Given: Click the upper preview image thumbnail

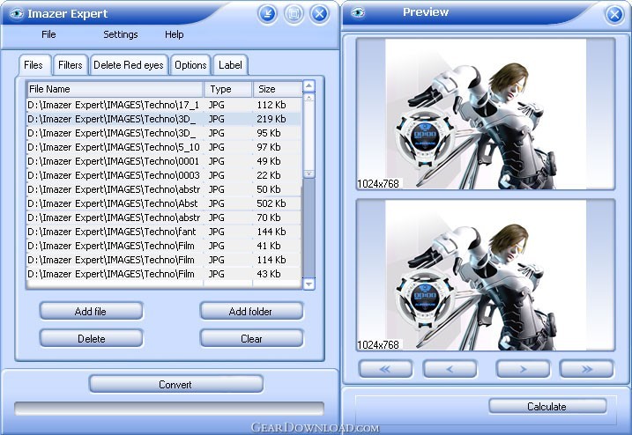Looking at the screenshot, I should pos(486,114).
